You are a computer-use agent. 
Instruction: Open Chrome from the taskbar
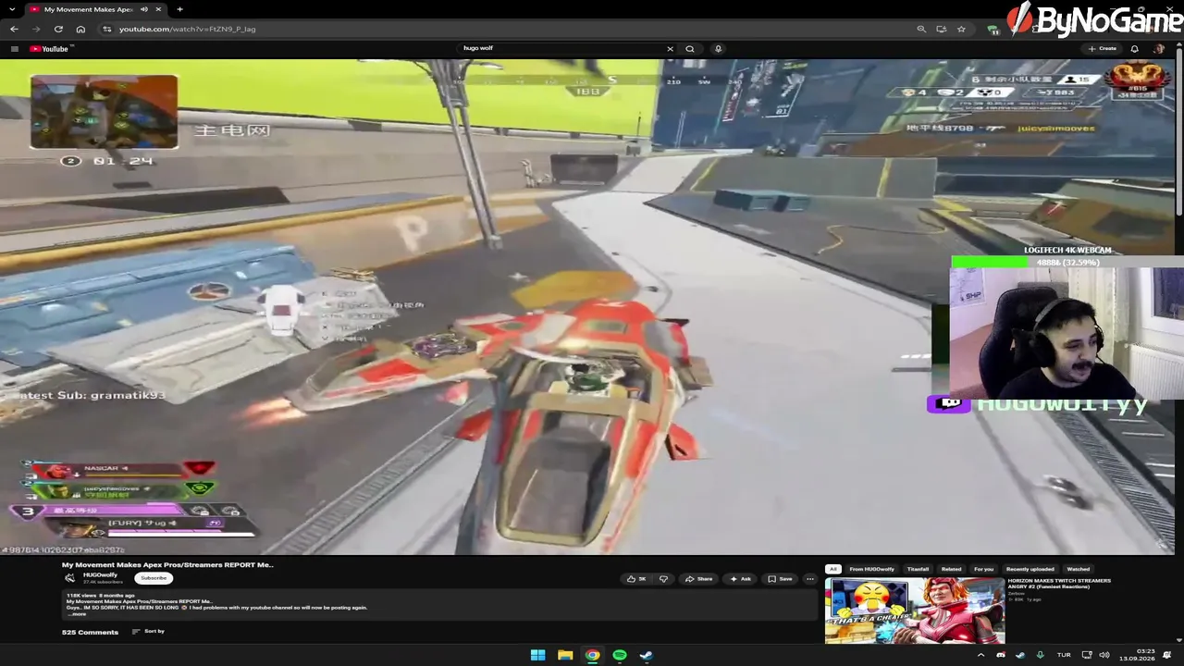coord(592,655)
